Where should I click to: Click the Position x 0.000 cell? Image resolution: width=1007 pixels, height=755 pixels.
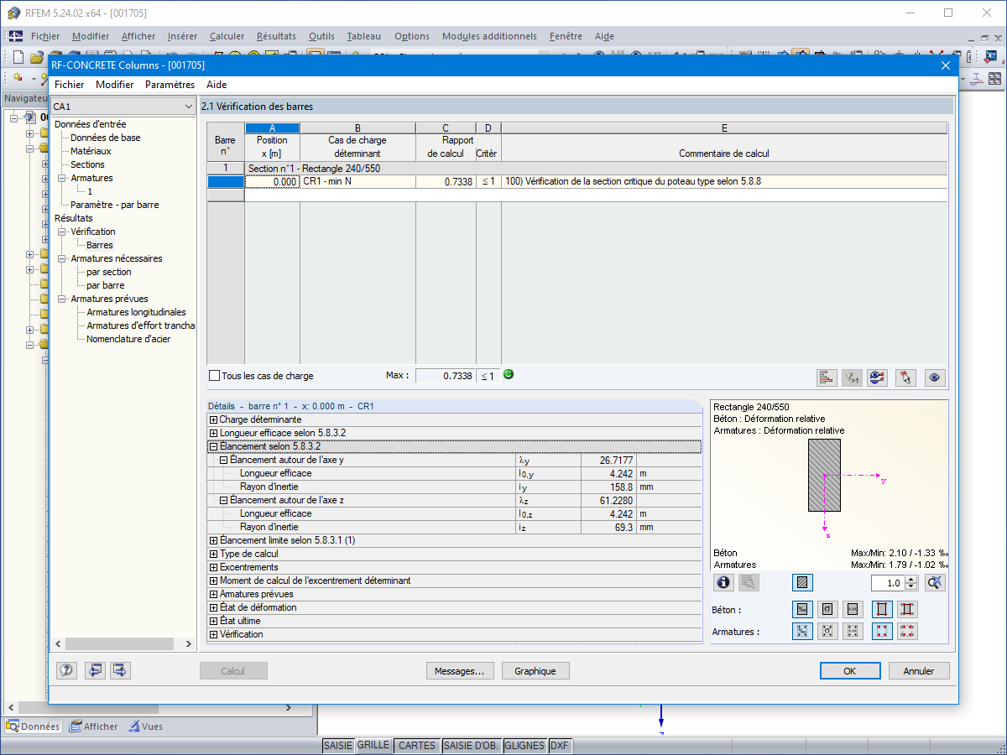pos(272,181)
